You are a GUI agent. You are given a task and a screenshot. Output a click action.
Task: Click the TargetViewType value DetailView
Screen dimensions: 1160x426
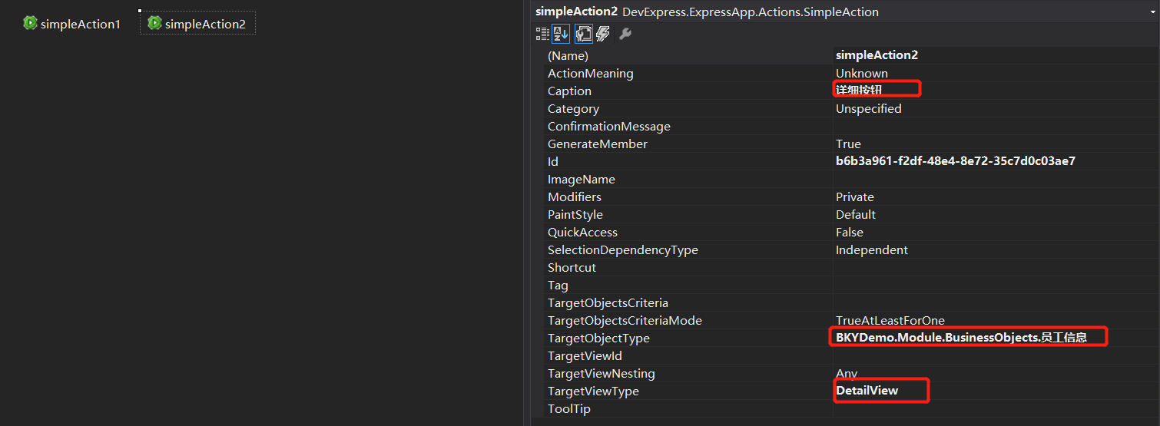point(867,391)
